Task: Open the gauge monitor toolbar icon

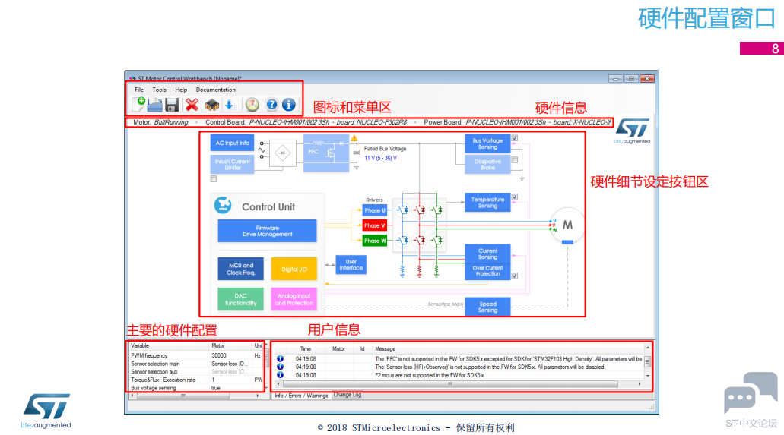Action: [x=252, y=104]
